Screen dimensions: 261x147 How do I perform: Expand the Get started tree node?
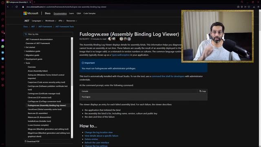[24, 47]
